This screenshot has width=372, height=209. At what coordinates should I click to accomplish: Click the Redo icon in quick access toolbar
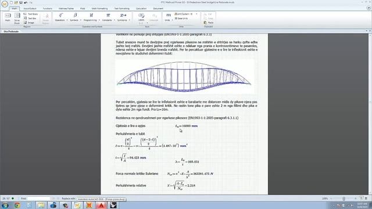point(30,2)
